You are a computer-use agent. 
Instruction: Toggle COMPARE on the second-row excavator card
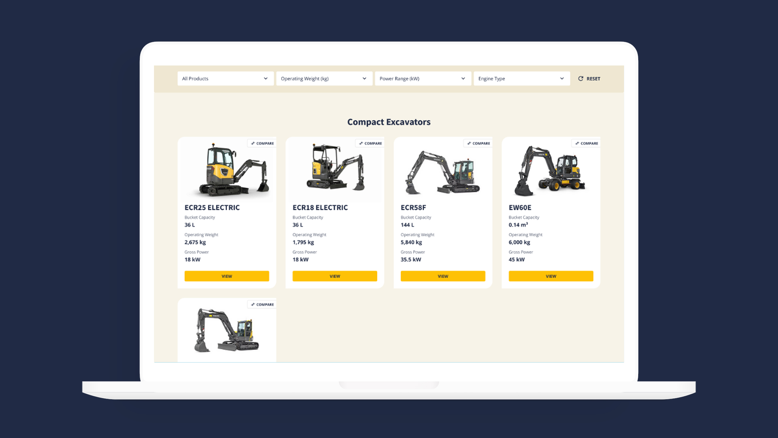tap(262, 305)
